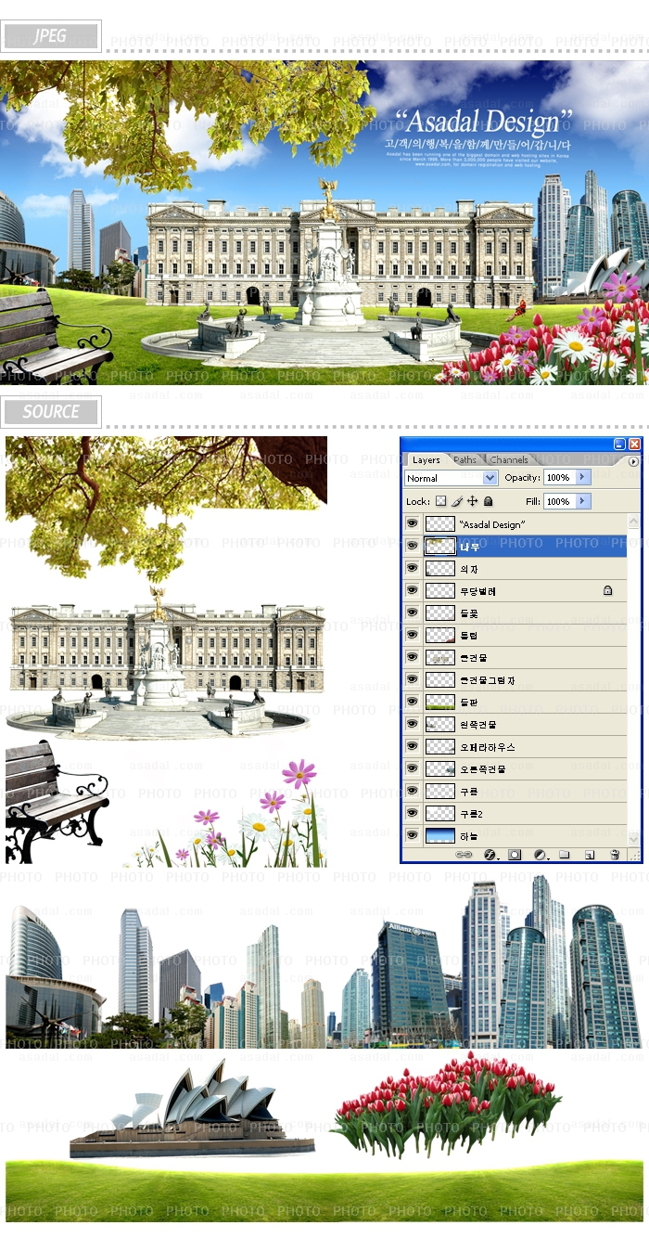Click the Lock all padlock icon
Screen dimensions: 649x1238
(x=488, y=501)
